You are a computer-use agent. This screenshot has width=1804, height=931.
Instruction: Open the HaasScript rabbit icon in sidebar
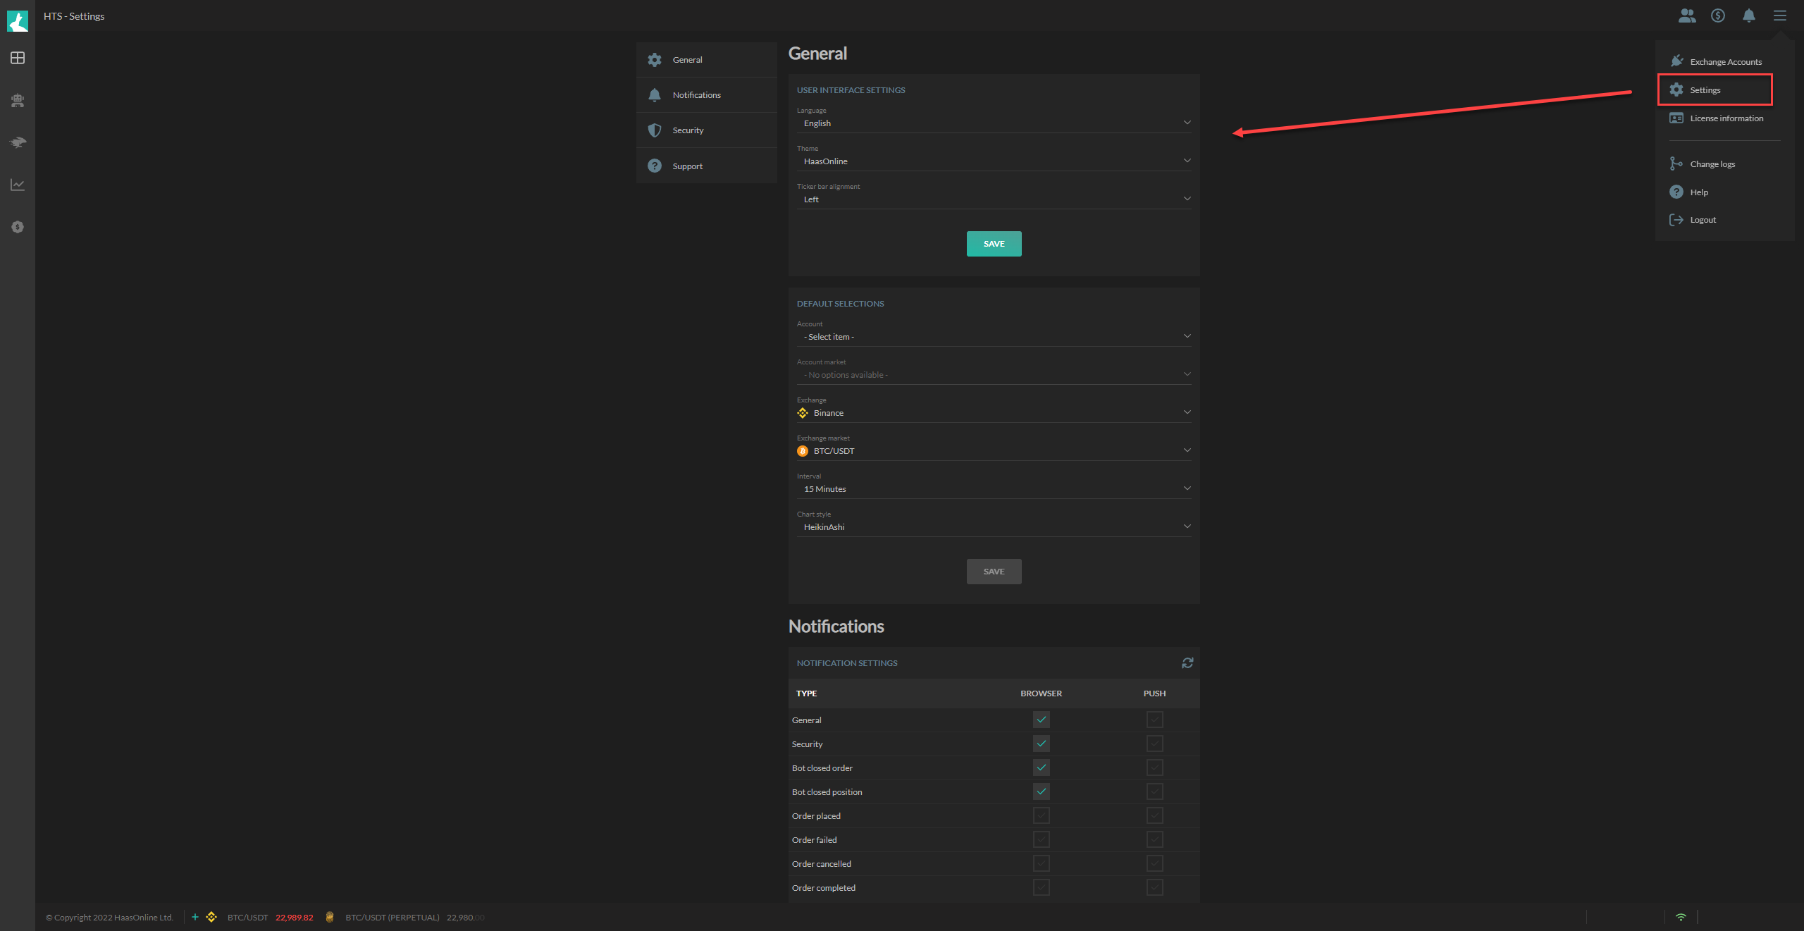pyautogui.click(x=17, y=142)
